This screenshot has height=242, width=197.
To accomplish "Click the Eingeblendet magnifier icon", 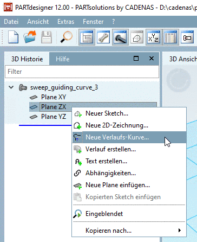I will click(77, 214).
